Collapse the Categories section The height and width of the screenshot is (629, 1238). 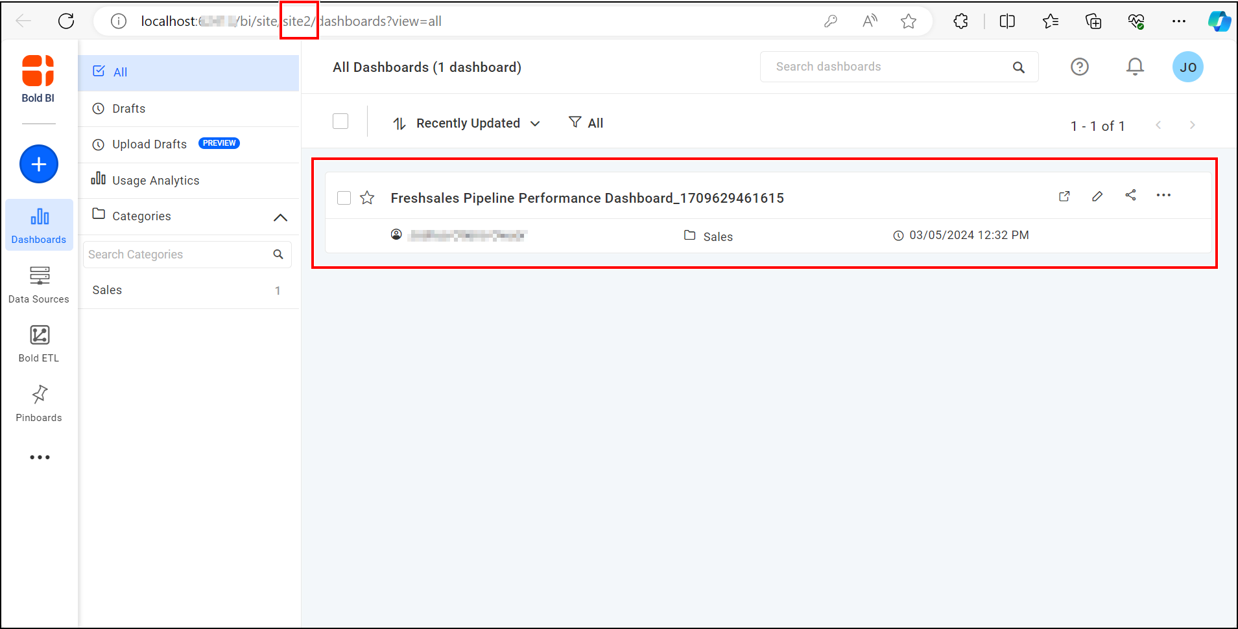[x=280, y=217]
